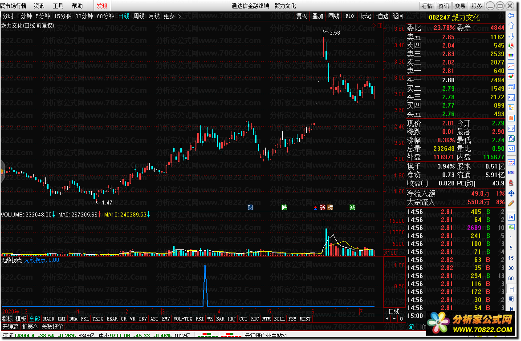
Task: Click the 标记 mark button
Action: [x=366, y=16]
